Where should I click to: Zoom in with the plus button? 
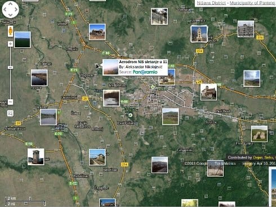[x=10, y=44]
